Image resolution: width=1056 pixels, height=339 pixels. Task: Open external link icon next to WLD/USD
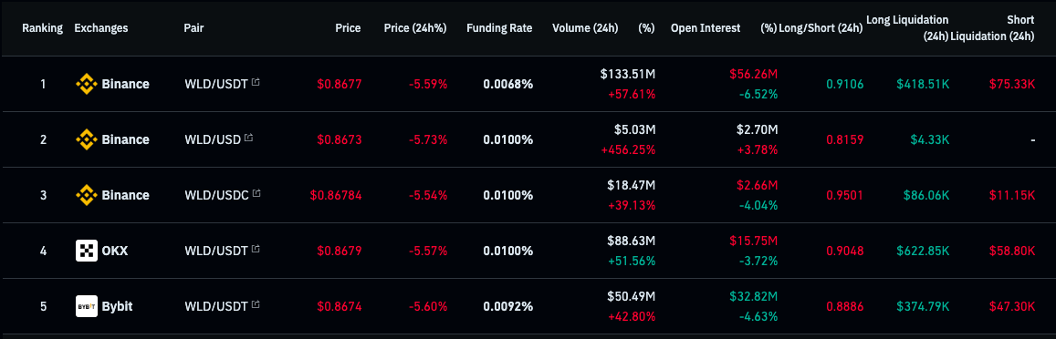[x=248, y=139]
